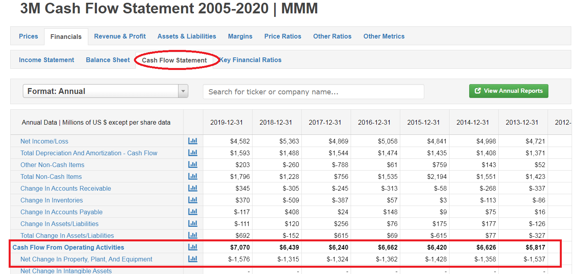
Task: Click the ticker search input field
Action: [x=313, y=92]
